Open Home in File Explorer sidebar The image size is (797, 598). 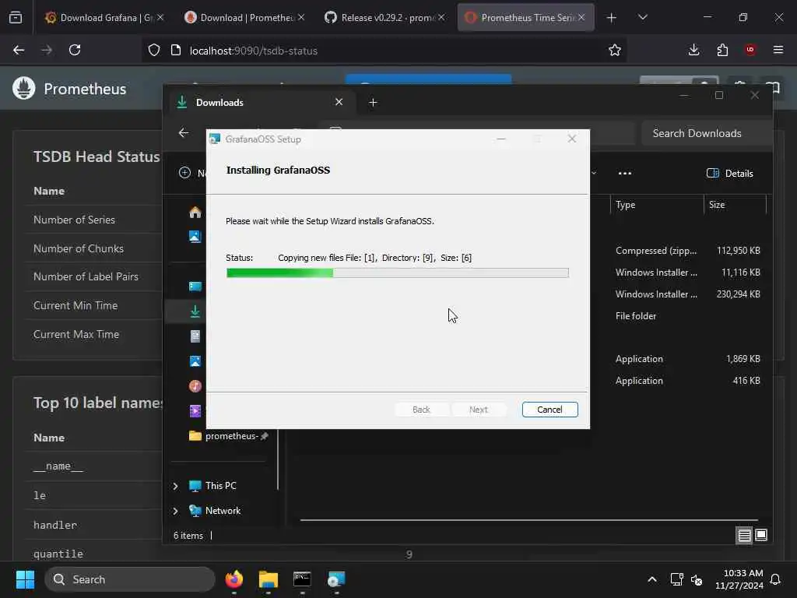(x=195, y=212)
